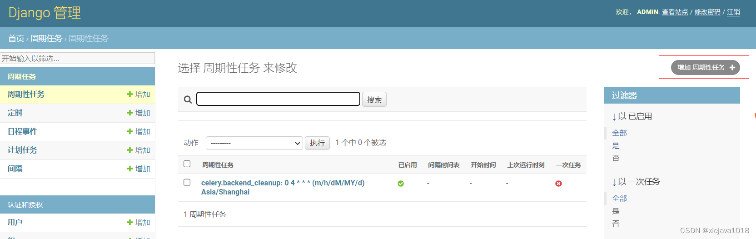The image size is (756, 239).
Task: Click the red one-off task cross icon
Action: [558, 184]
